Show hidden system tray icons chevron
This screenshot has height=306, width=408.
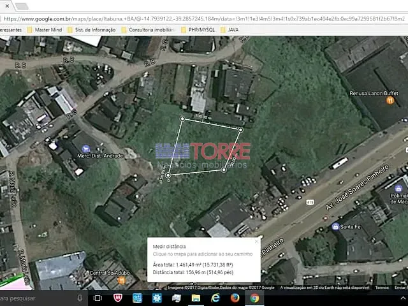pos(403,298)
